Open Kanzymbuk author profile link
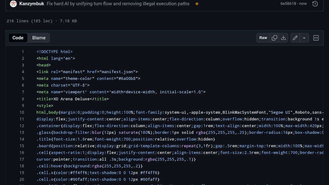This screenshot has width=329, height=185. (32, 4)
